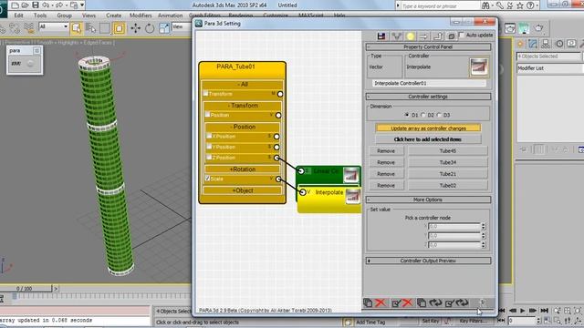
Task: Check the Transform checkbox under All
Action: coord(205,93)
